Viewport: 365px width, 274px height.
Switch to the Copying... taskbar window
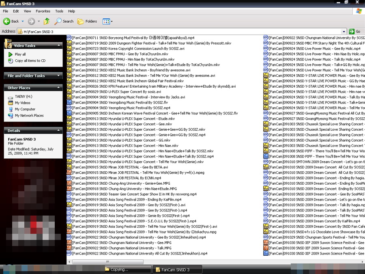pyautogui.click(x=128, y=270)
